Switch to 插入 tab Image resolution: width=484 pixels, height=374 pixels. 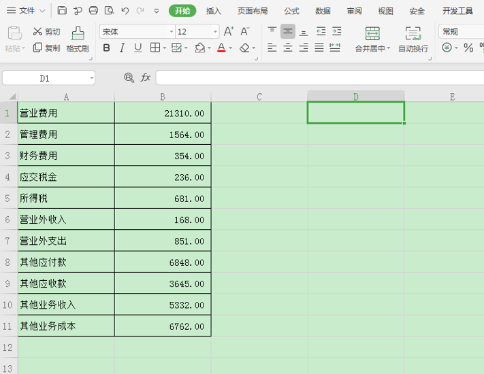coord(214,11)
